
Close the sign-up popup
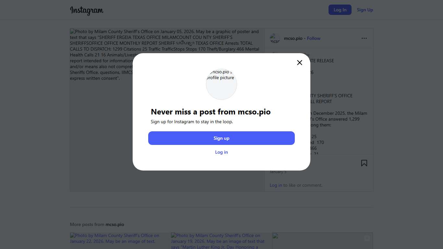300,63
